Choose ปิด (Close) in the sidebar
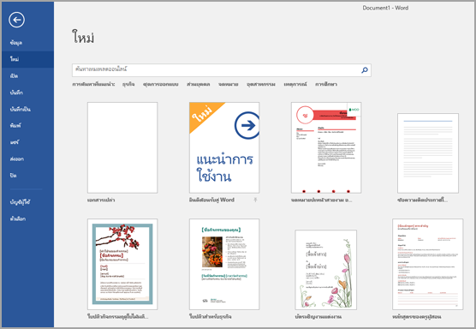The width and height of the screenshot is (476, 329). pyautogui.click(x=13, y=176)
